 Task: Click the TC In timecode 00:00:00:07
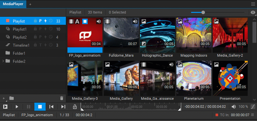pyautogui.click(x=240, y=115)
